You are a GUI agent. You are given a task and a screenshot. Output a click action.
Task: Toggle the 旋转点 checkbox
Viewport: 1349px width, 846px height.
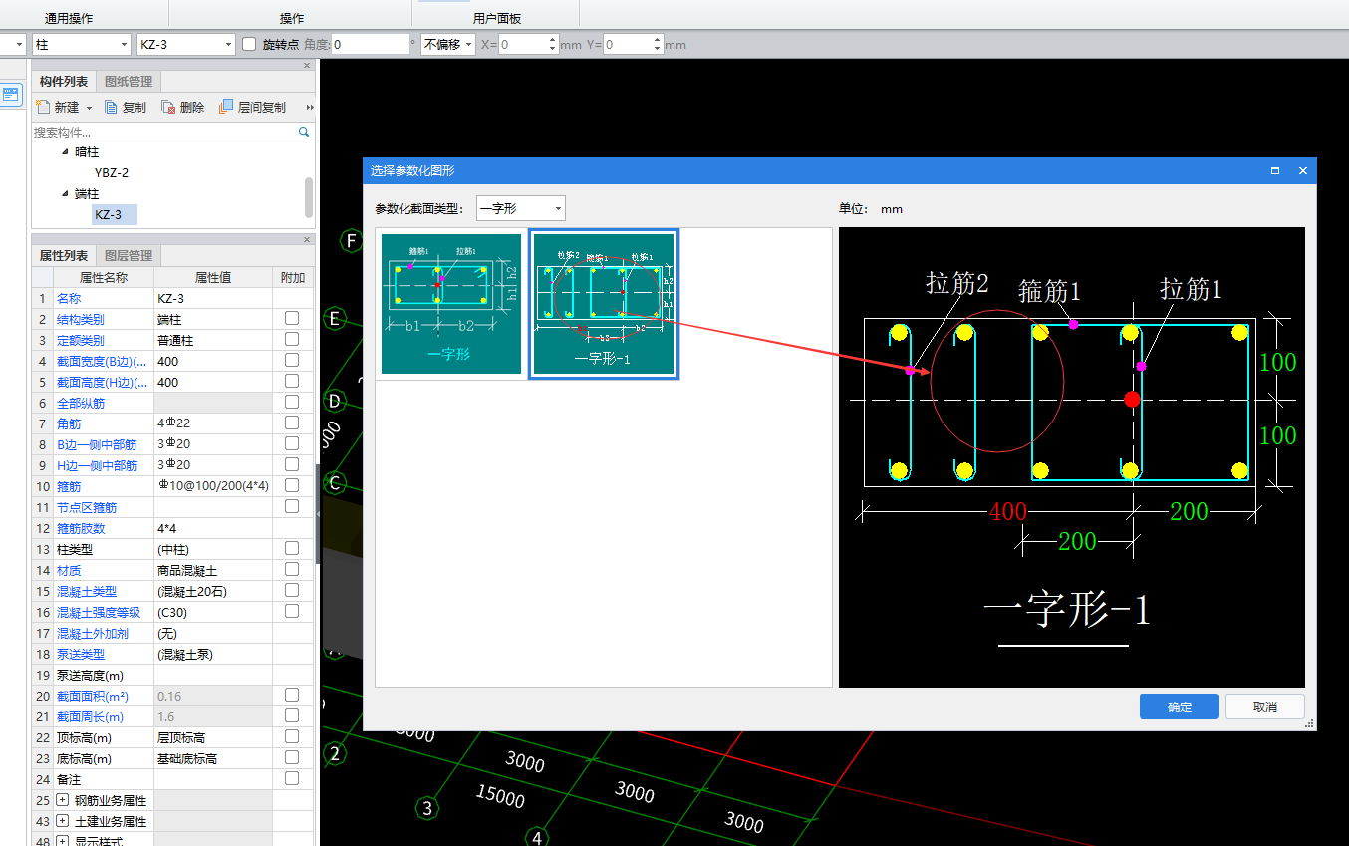click(x=249, y=44)
